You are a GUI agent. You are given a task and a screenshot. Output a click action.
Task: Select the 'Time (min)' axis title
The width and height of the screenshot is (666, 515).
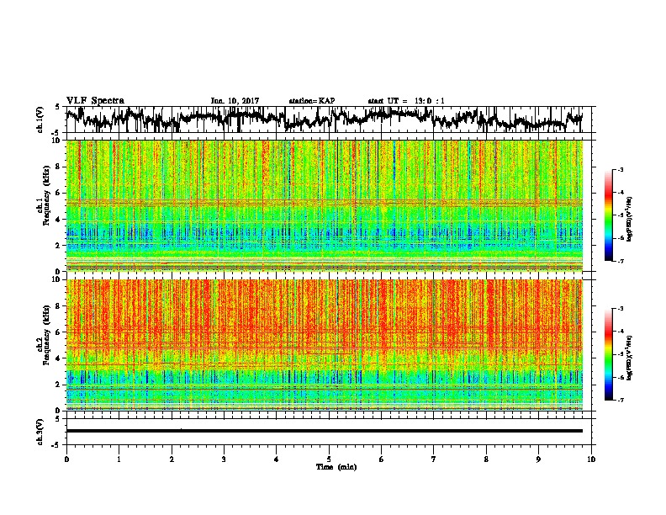(x=336, y=467)
